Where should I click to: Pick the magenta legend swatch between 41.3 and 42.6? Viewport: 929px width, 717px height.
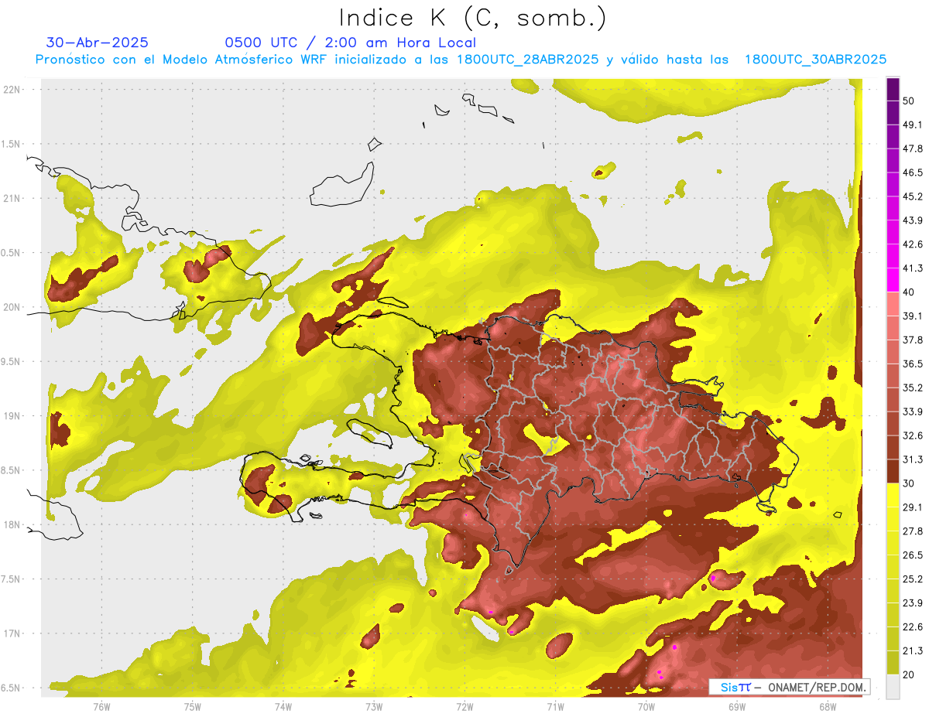click(893, 256)
